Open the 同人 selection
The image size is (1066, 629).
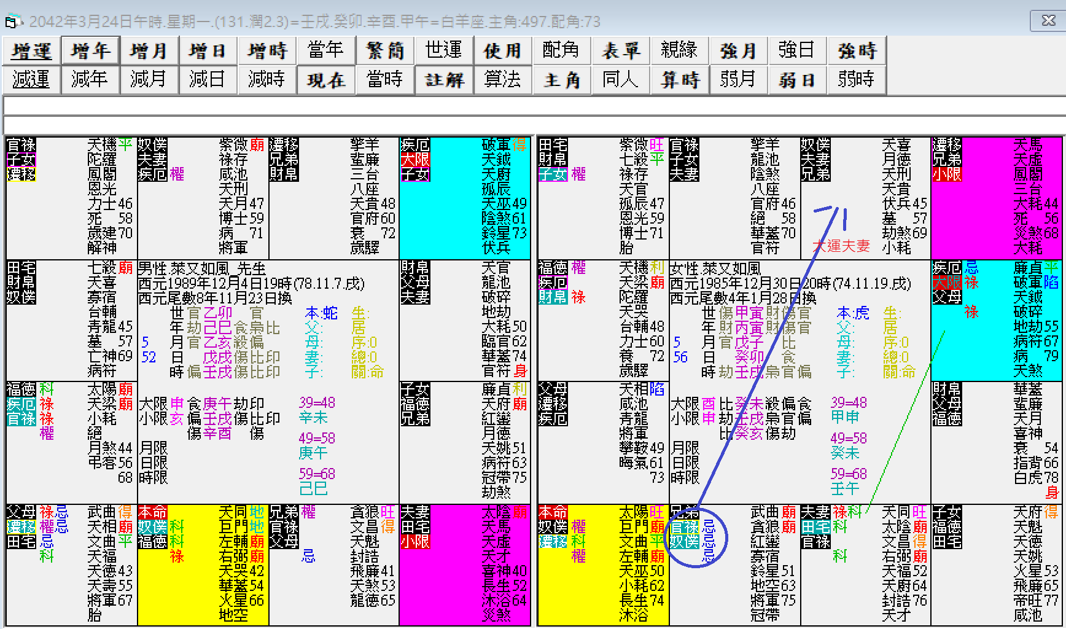tap(621, 80)
